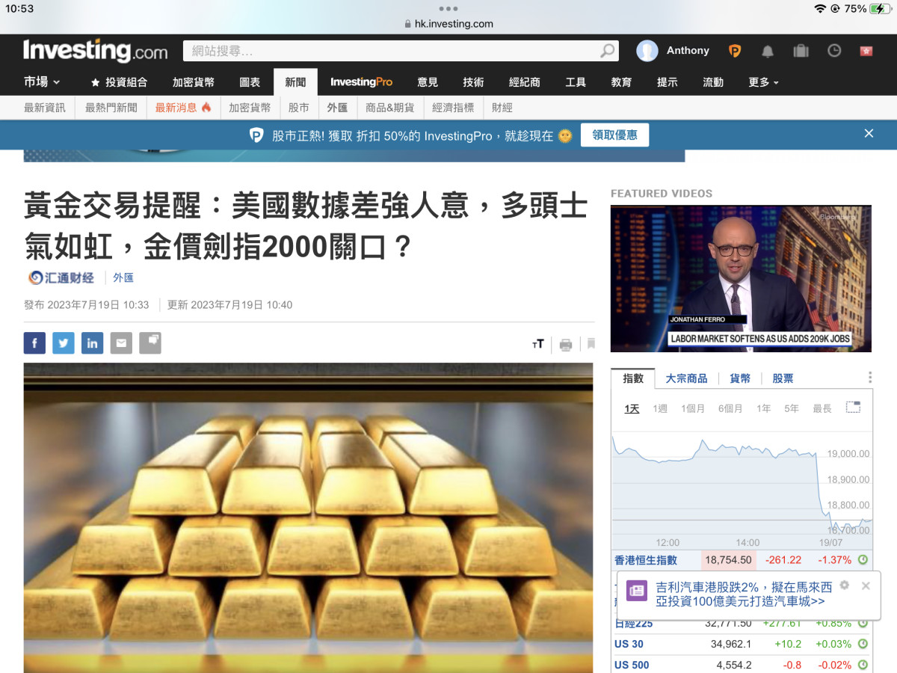897x673 pixels.
Task: Open 加密貨幣 in main navigation
Action: (194, 82)
